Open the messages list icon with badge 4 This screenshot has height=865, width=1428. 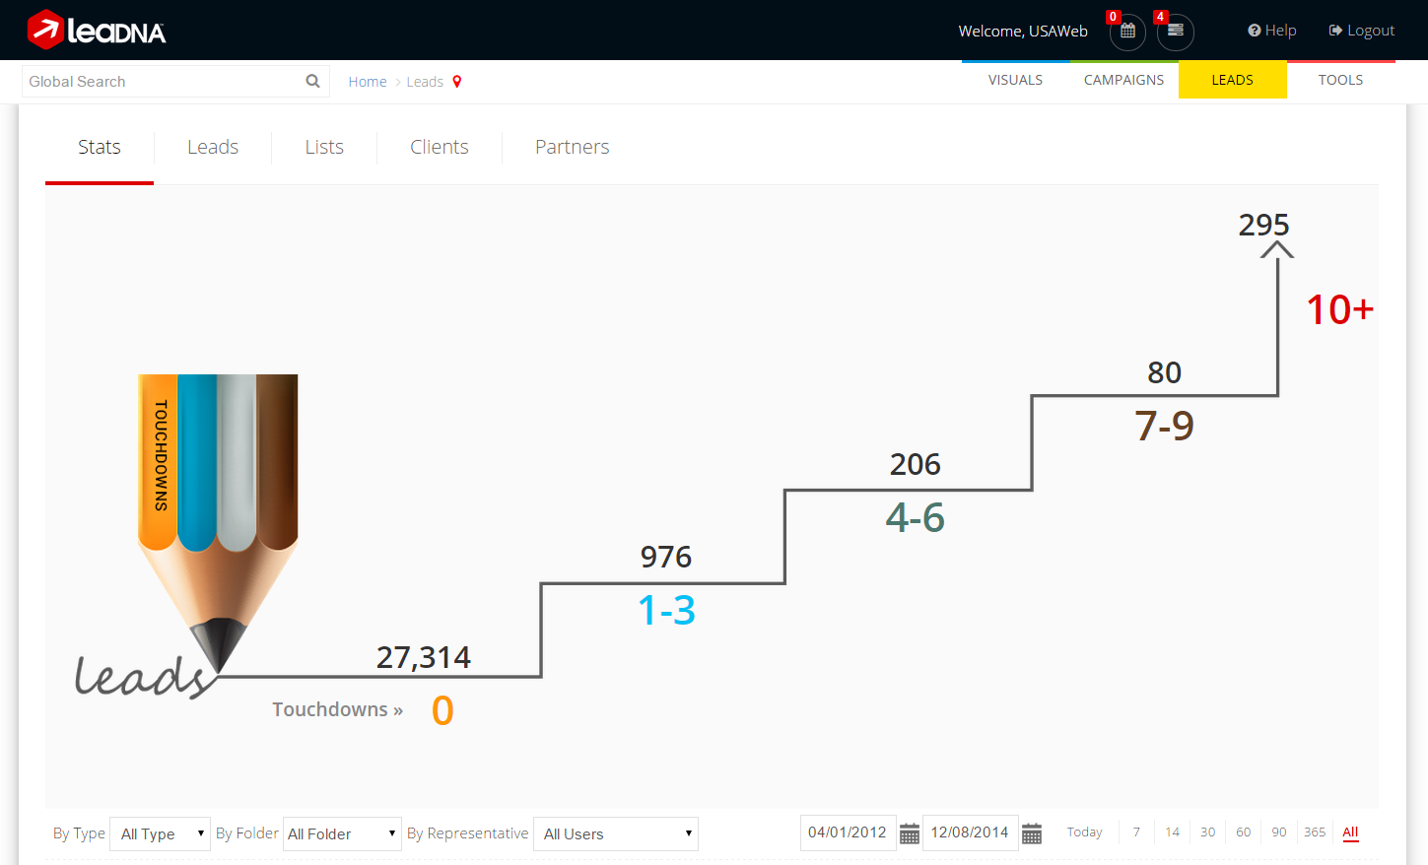point(1175,32)
